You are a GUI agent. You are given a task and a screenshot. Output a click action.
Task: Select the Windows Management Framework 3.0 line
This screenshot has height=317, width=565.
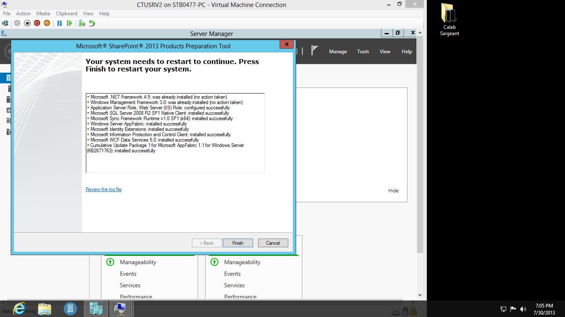[165, 102]
